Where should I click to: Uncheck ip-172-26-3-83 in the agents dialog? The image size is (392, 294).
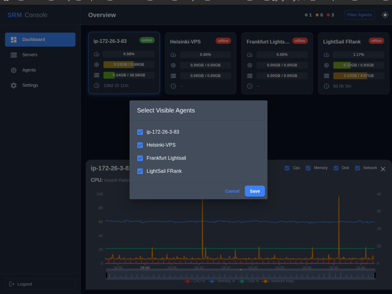pos(140,132)
